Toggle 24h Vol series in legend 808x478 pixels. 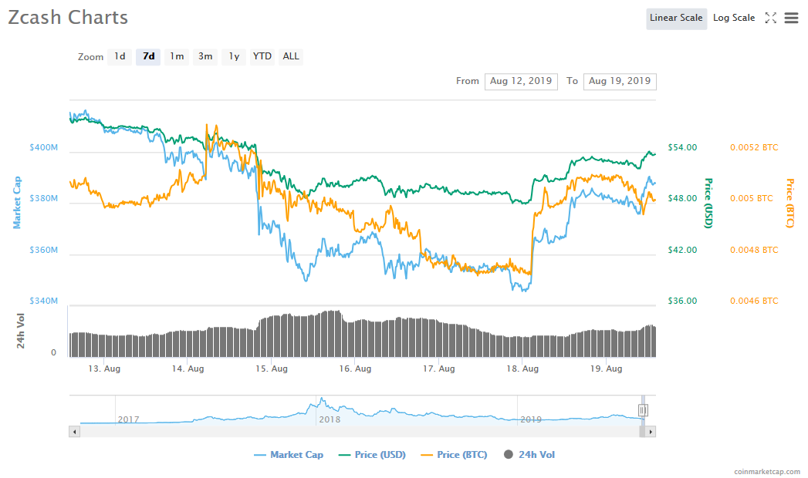pyautogui.click(x=529, y=455)
